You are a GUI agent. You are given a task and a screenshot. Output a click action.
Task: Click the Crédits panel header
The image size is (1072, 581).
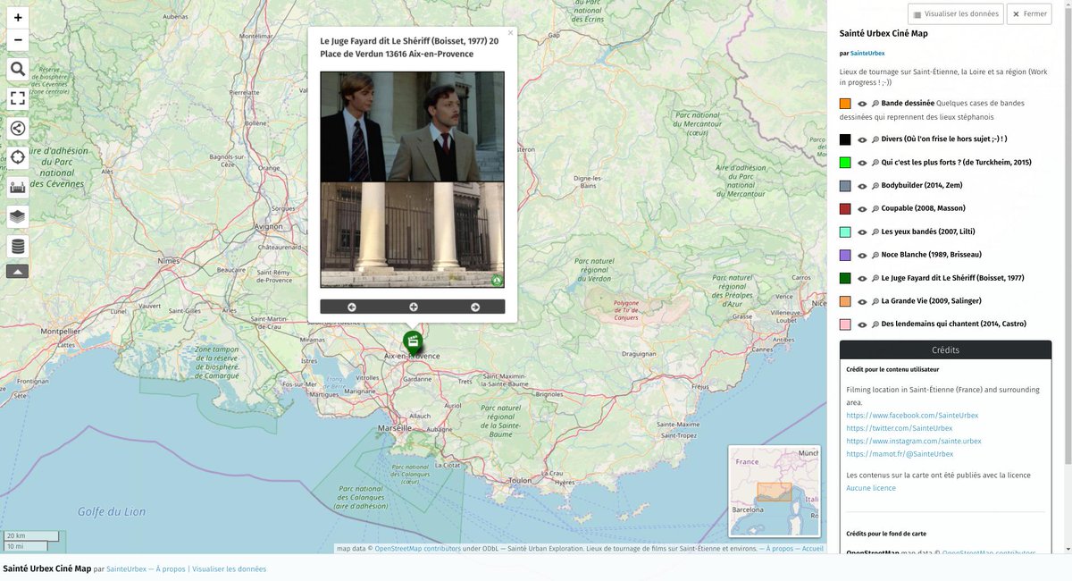(945, 350)
